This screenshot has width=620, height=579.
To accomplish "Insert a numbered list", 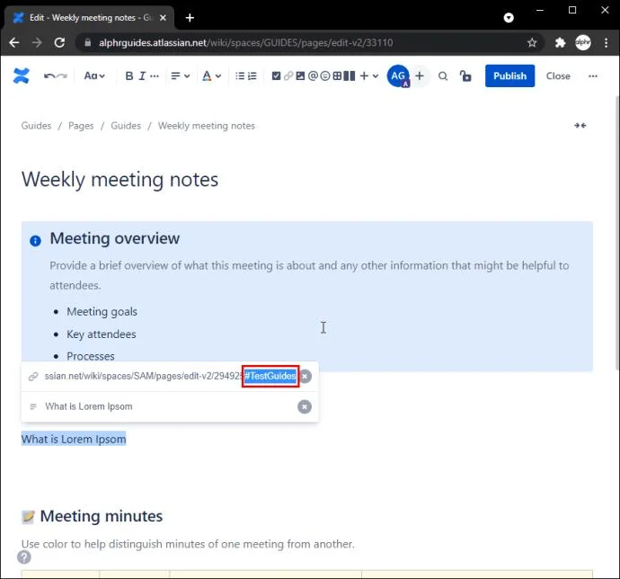I will point(252,76).
